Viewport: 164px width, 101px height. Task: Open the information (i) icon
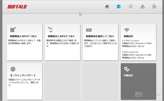click(x=131, y=7)
